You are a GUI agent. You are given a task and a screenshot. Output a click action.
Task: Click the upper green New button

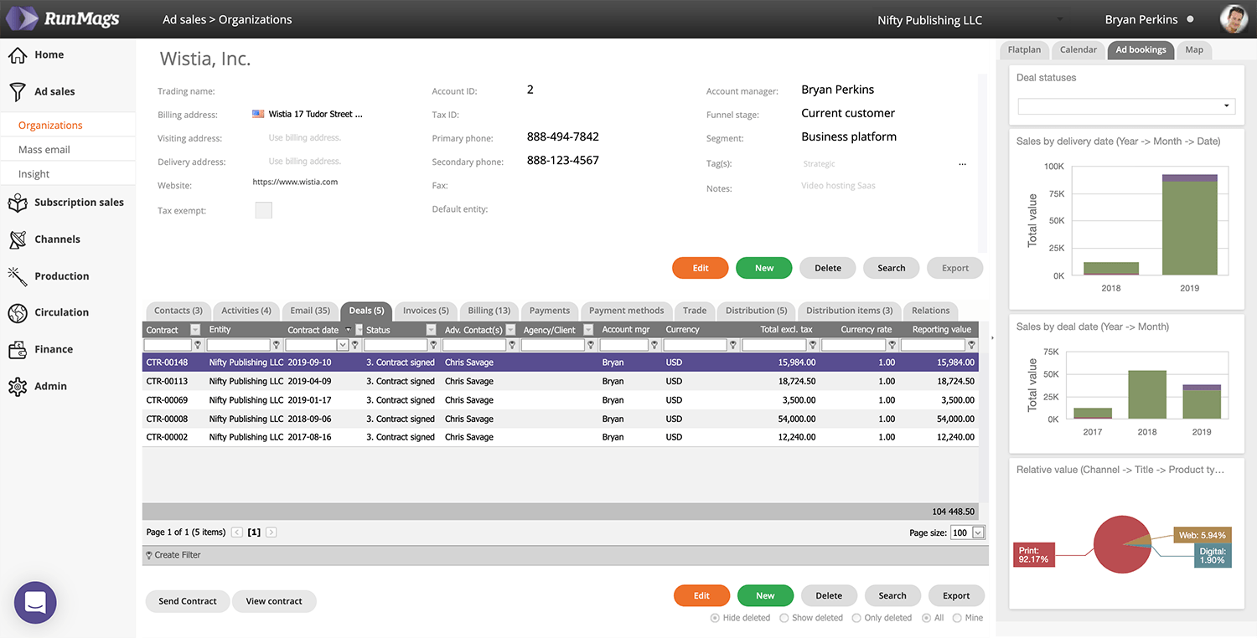coord(764,268)
